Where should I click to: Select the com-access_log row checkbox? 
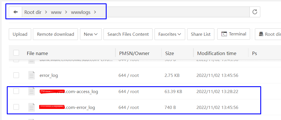click(x=16, y=91)
